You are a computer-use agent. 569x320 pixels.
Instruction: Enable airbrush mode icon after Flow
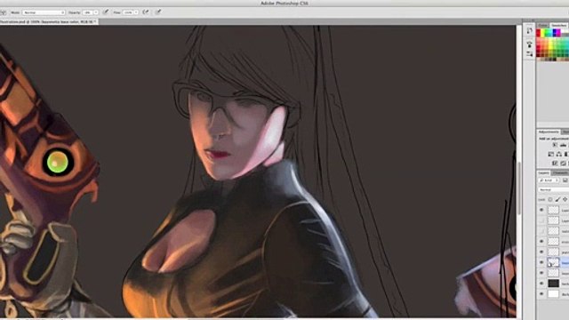146,12
